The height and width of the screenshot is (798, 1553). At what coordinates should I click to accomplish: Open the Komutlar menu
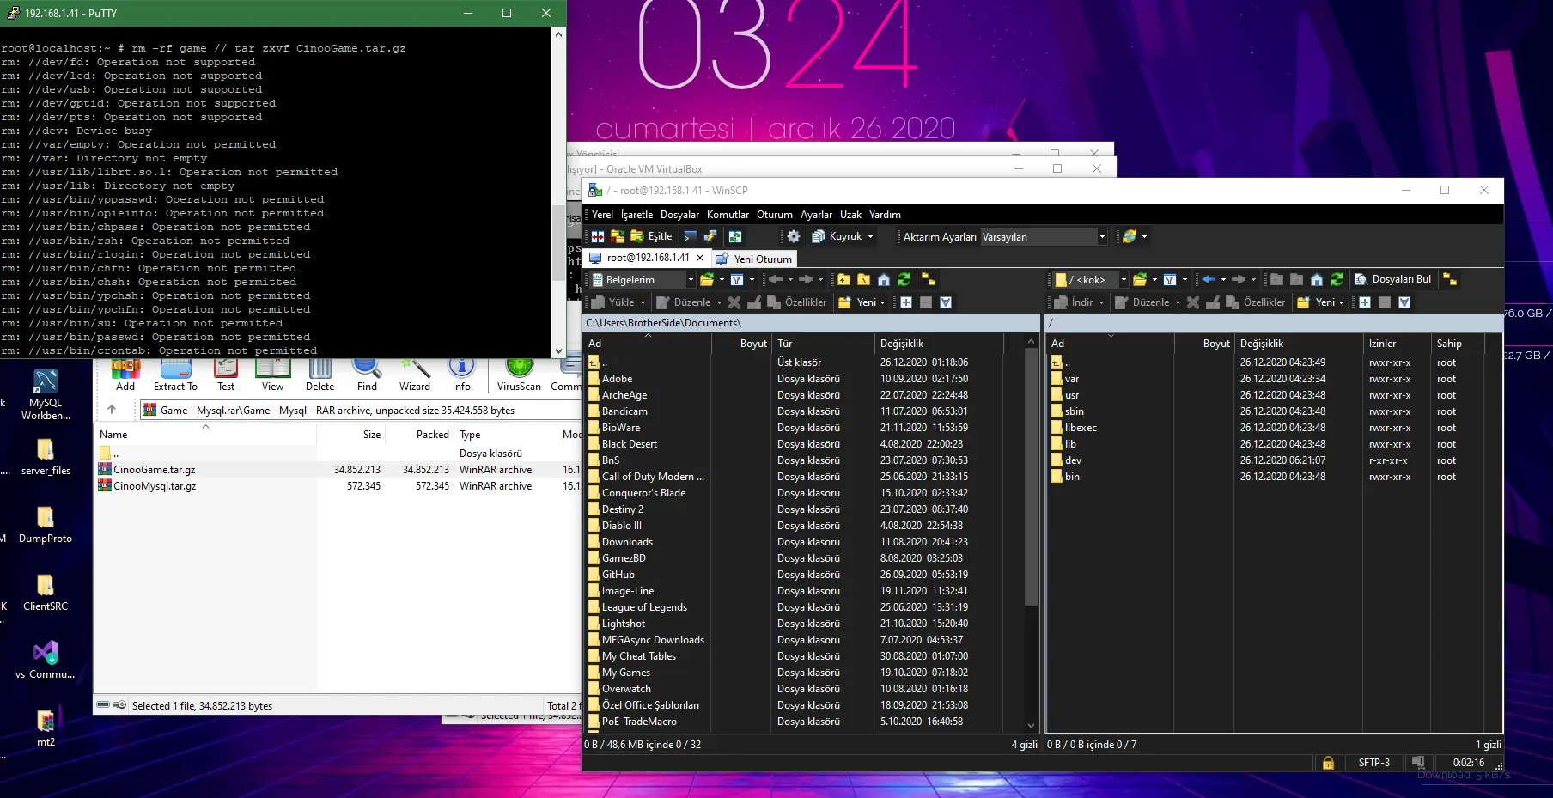[728, 215]
